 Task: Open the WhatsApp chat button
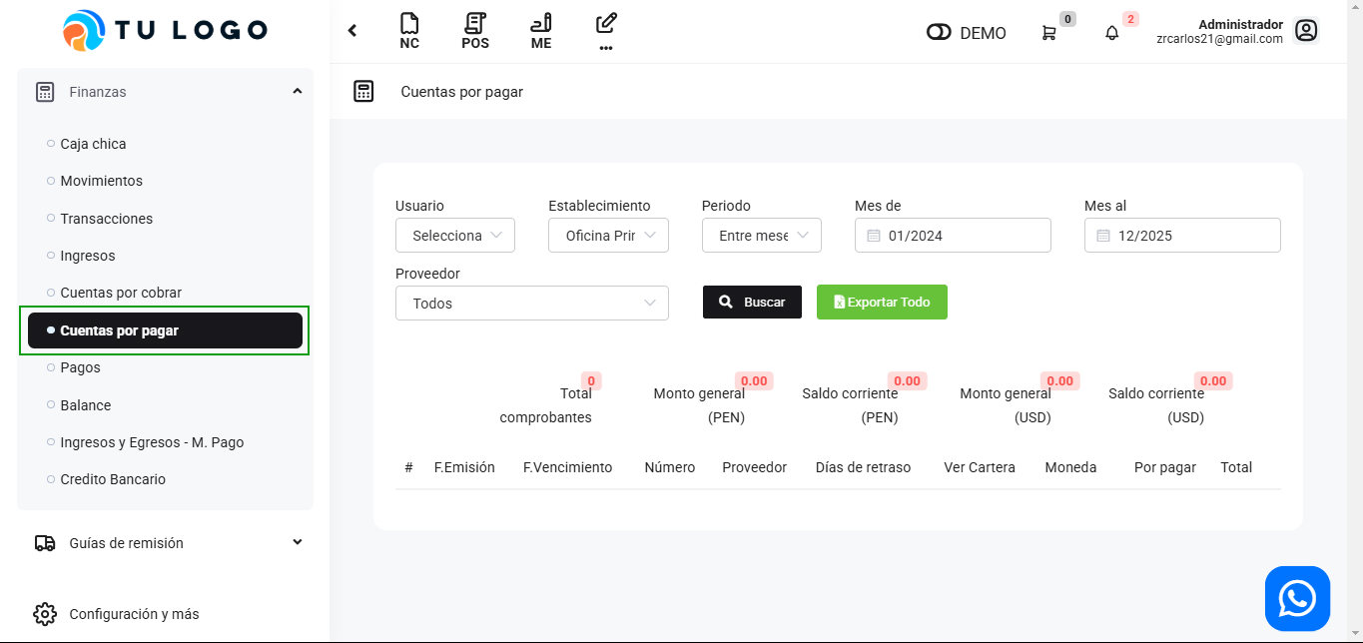(x=1297, y=599)
